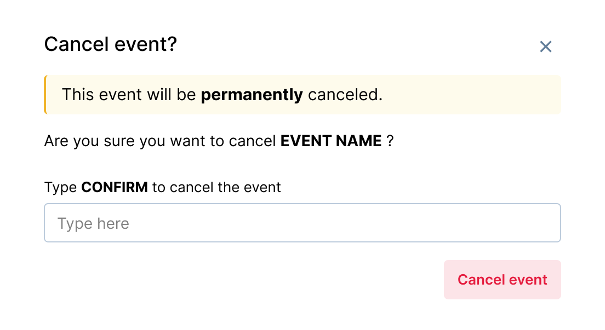605x330 pixels.
Task: Focus the Type here input field
Action: point(302,223)
